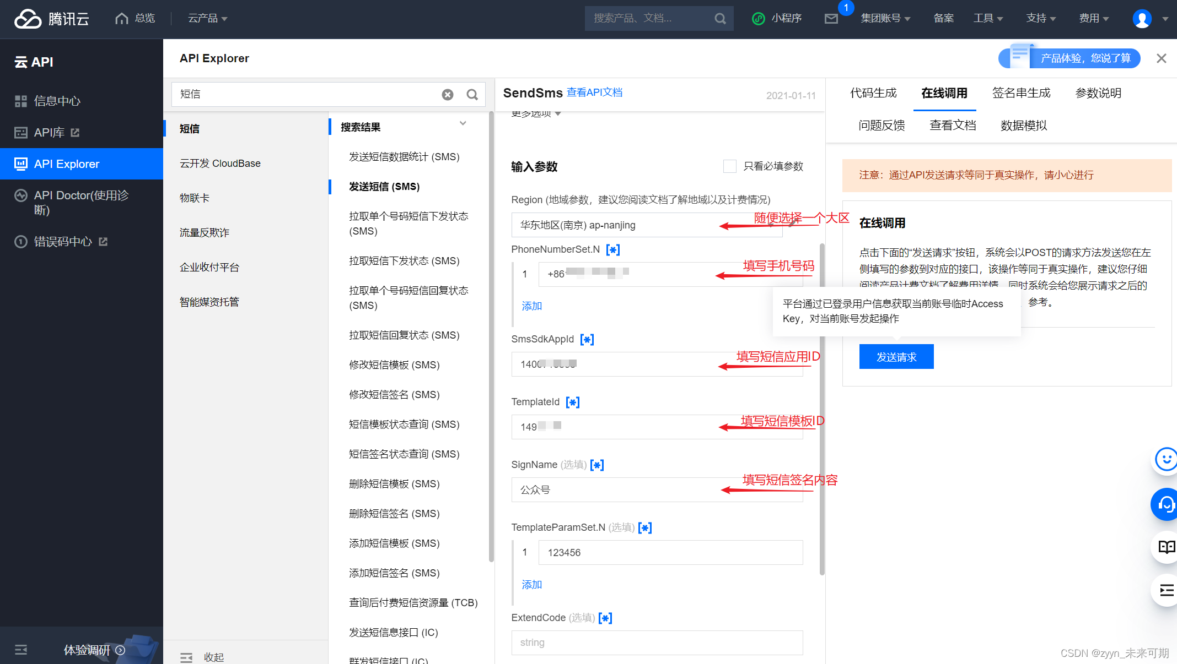
Task: Click the API search magnifier button
Action: 472,95
